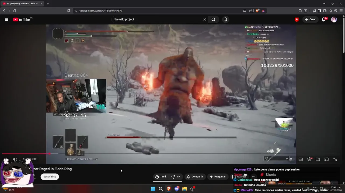Screen dimensions: 345x193
Task: Open the red YouTube badge icon beside Crear
Action: pyautogui.click(x=297, y=19)
